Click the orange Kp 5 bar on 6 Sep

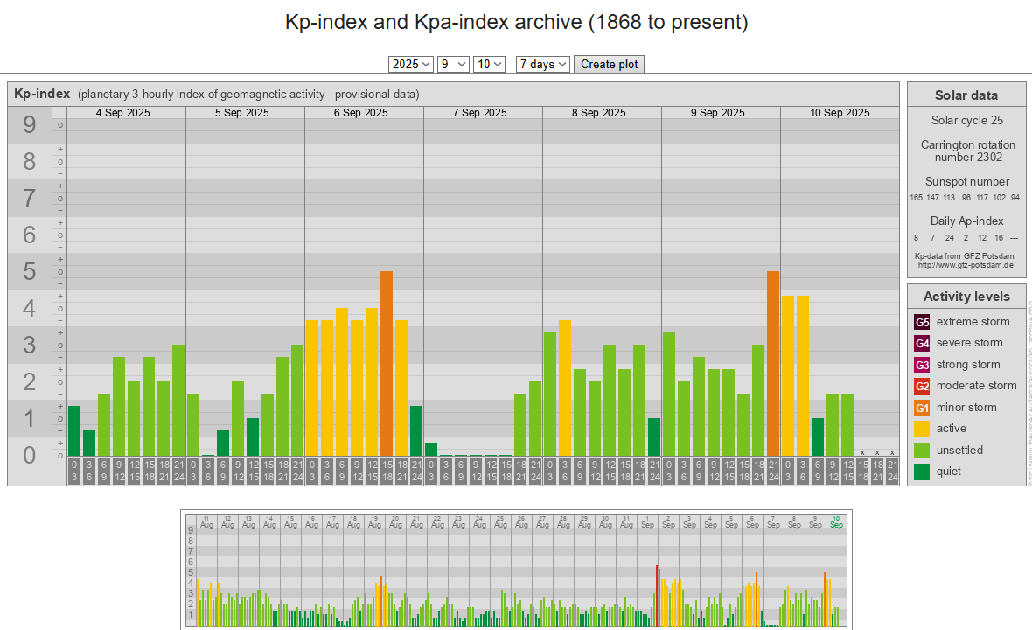[x=387, y=363]
